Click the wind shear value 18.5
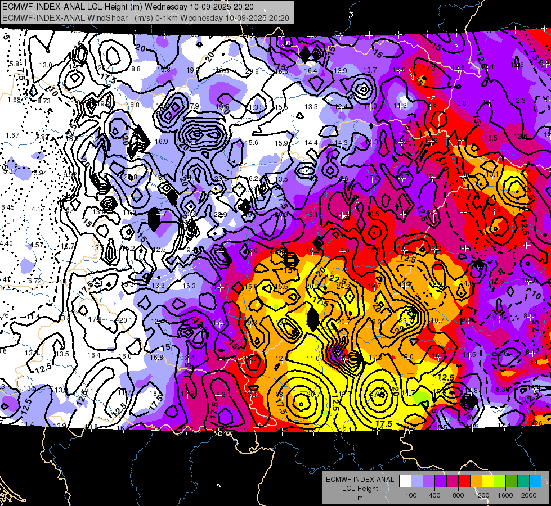The height and width of the screenshot is (506, 551). [x=156, y=394]
